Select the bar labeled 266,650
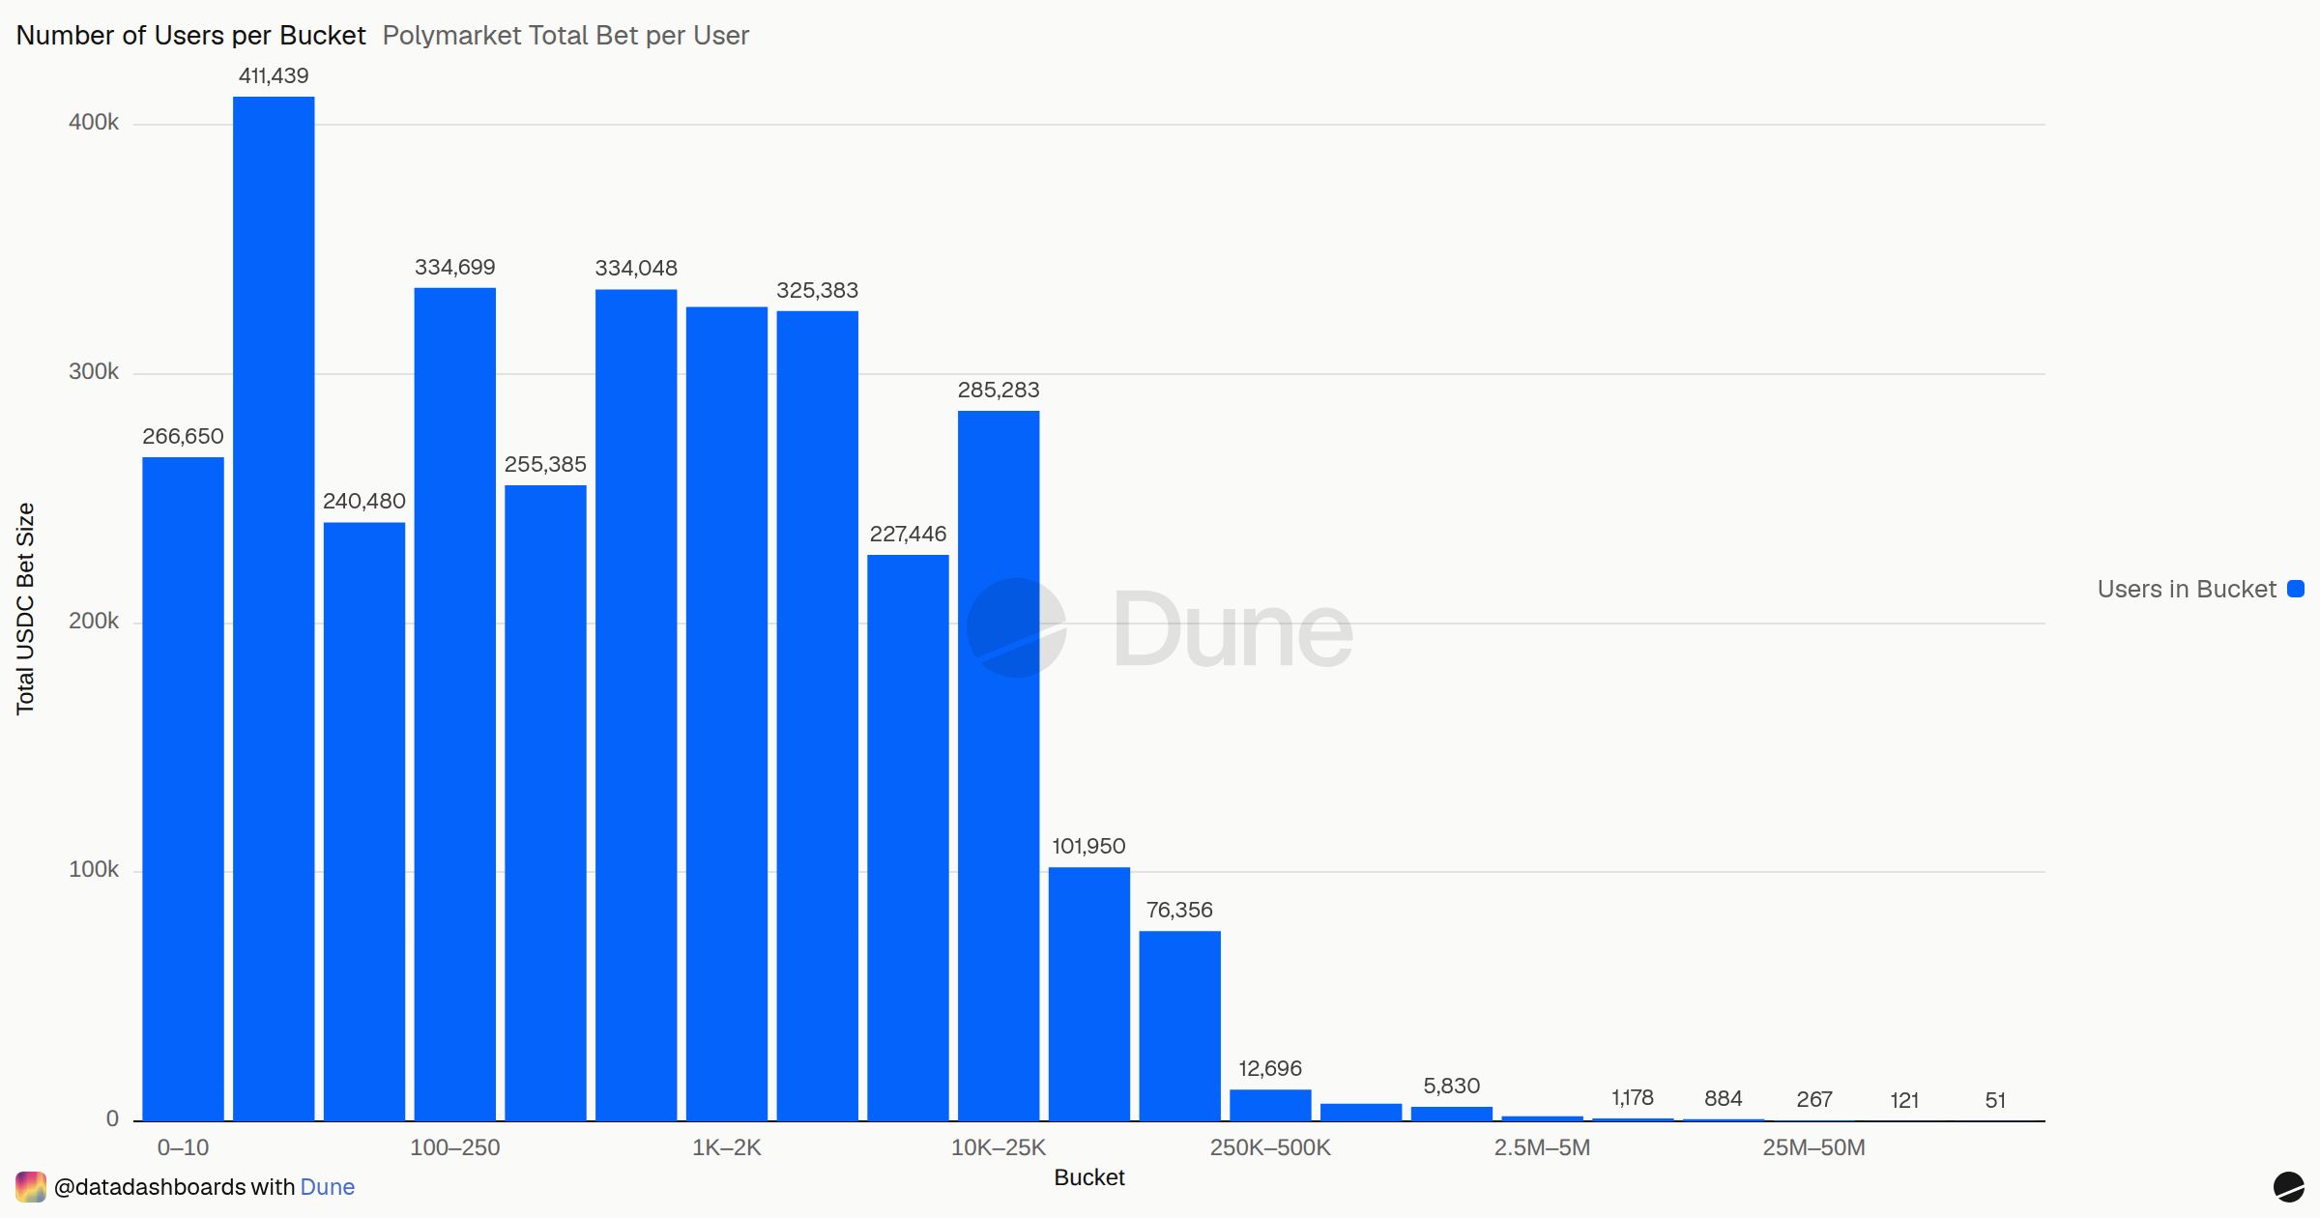 (x=183, y=789)
